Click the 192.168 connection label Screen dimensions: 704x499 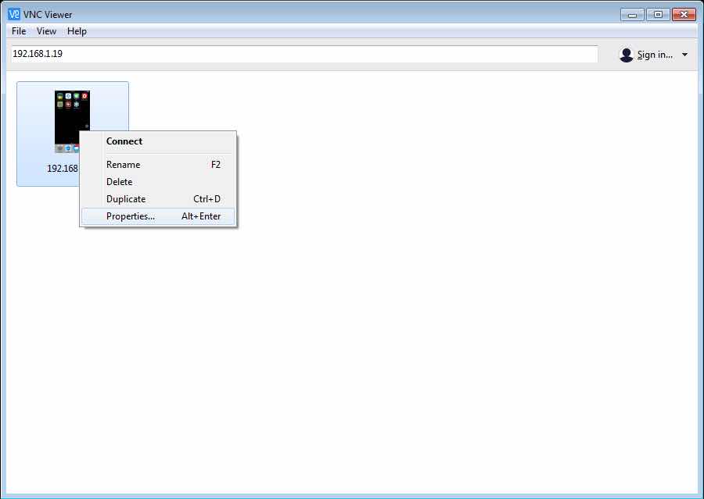pos(63,169)
